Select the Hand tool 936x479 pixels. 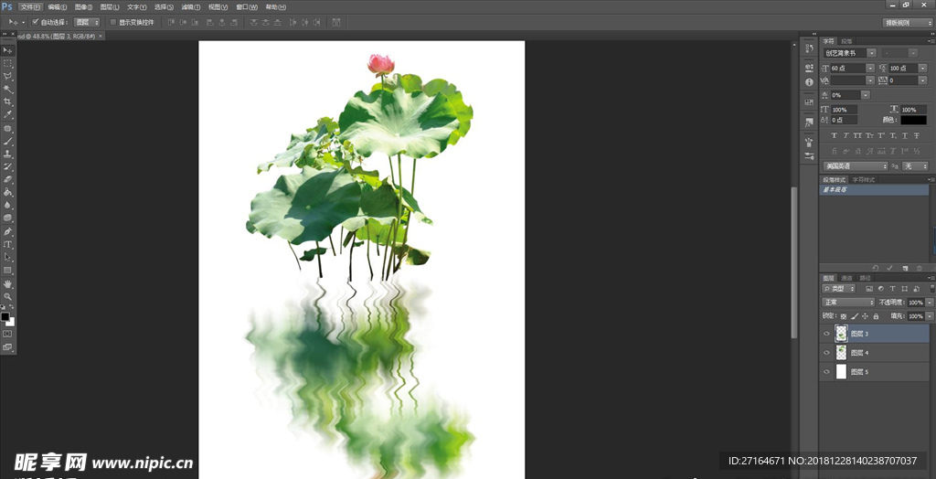coord(7,283)
